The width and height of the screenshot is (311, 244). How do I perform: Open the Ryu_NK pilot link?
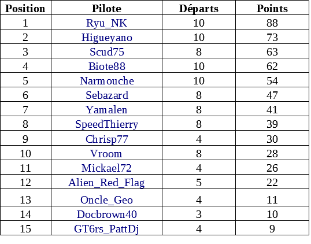[106, 23]
